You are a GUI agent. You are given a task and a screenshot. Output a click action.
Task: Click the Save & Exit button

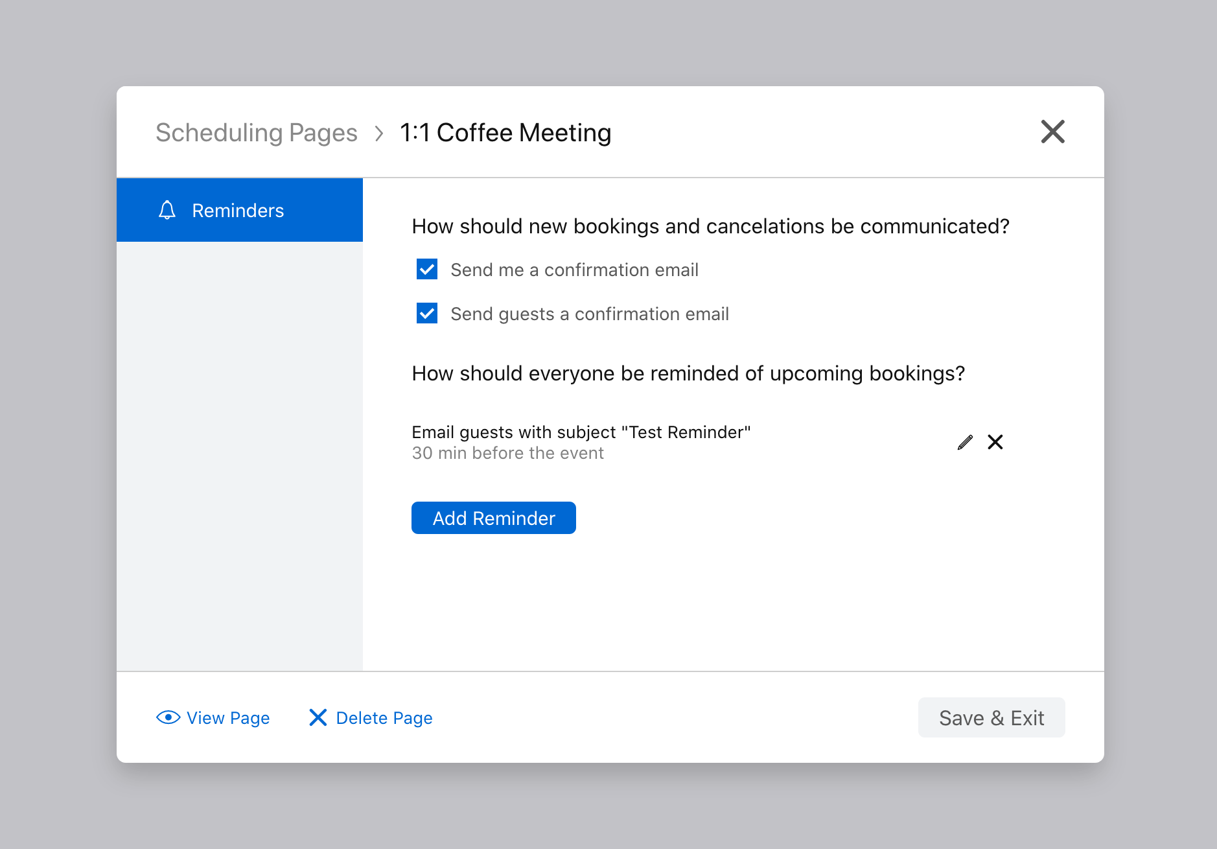tap(991, 717)
